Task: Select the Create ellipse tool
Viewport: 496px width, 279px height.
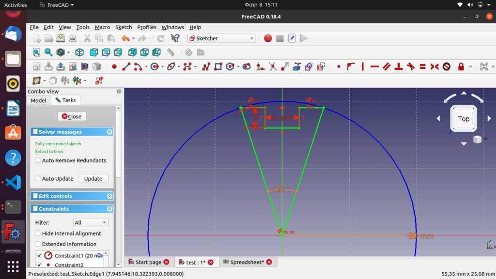Action: [171, 67]
